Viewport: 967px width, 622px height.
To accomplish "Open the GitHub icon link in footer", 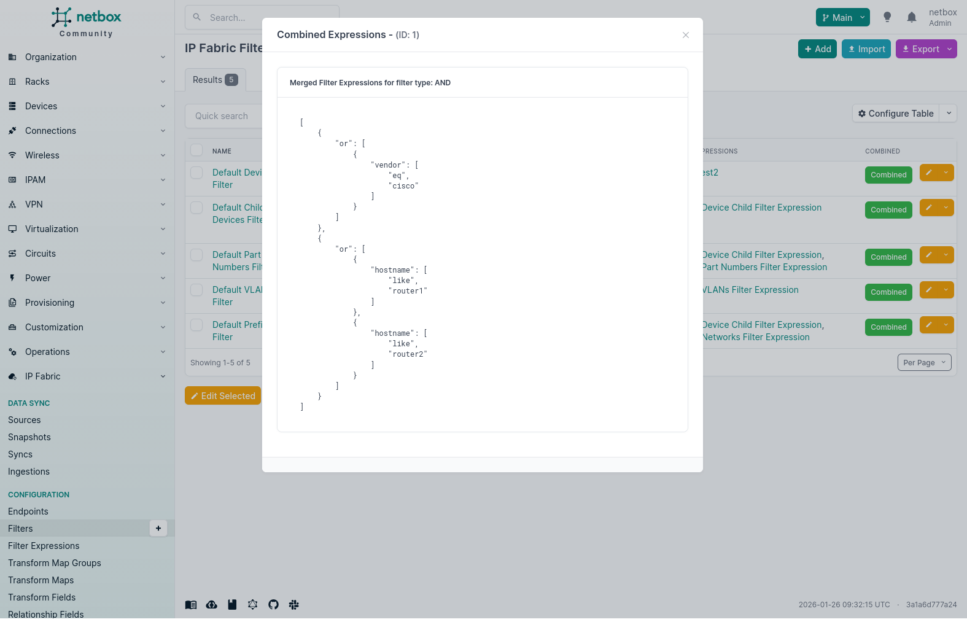I will tap(273, 605).
